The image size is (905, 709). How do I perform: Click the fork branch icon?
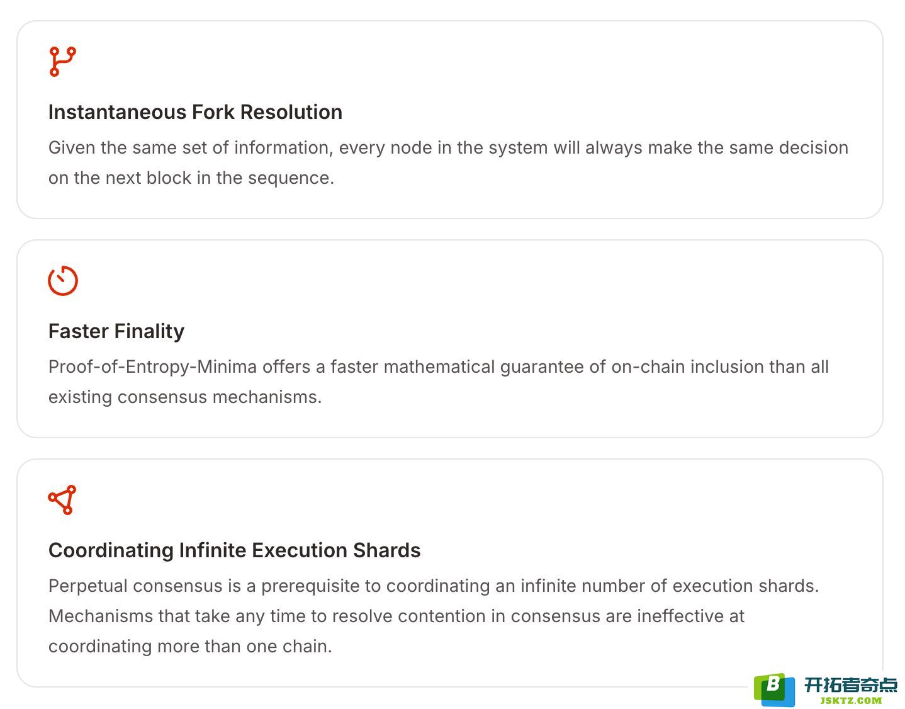[x=62, y=62]
